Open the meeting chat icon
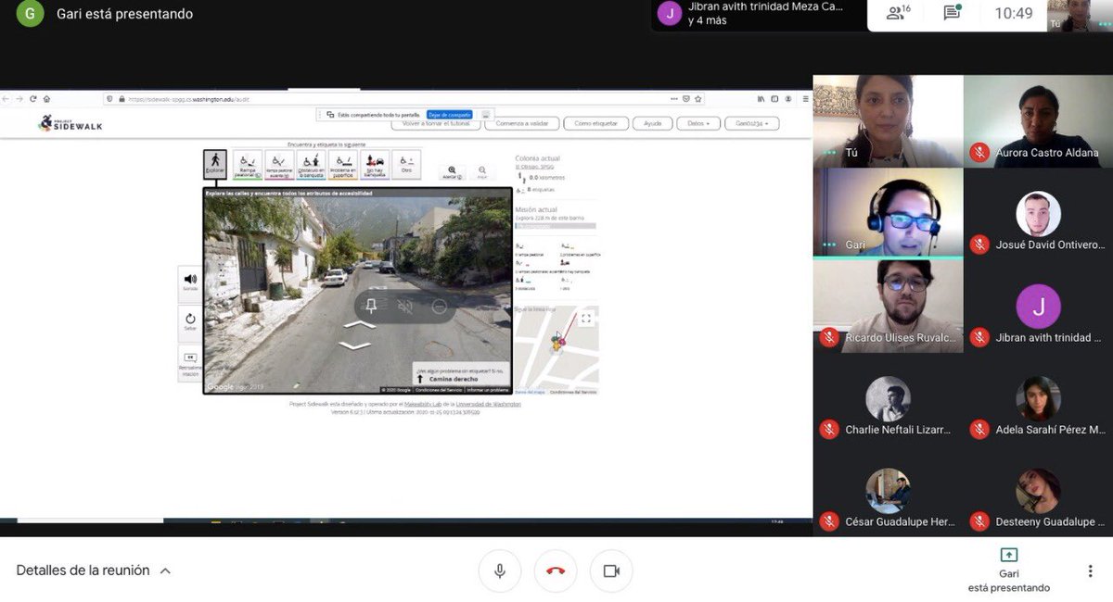 point(952,13)
